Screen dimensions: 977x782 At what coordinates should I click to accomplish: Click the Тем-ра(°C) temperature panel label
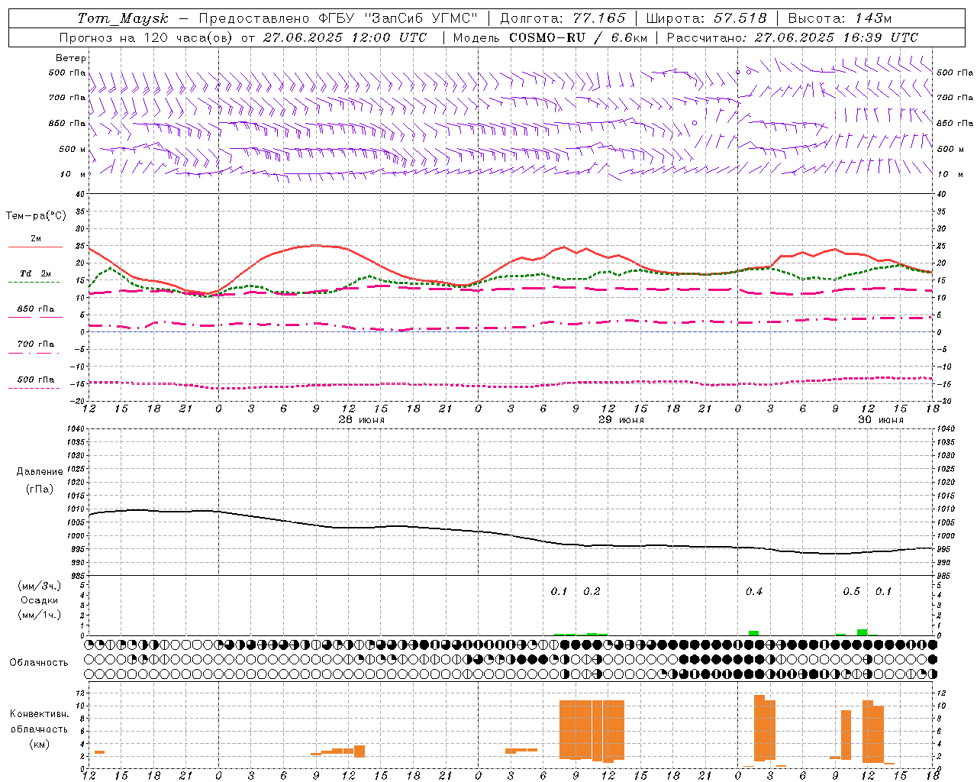(x=36, y=216)
